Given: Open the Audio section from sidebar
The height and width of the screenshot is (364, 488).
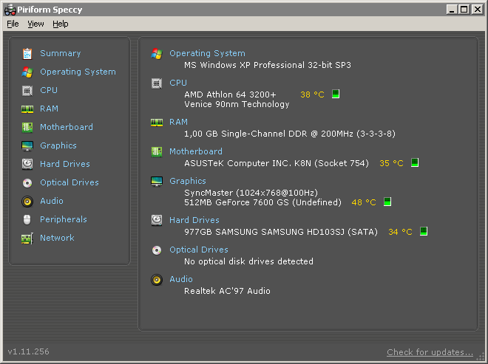Looking at the screenshot, I should (52, 201).
